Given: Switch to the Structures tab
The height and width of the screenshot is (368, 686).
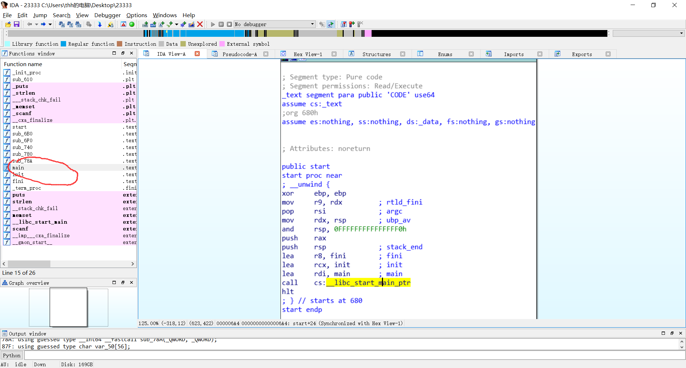Looking at the screenshot, I should click(376, 54).
